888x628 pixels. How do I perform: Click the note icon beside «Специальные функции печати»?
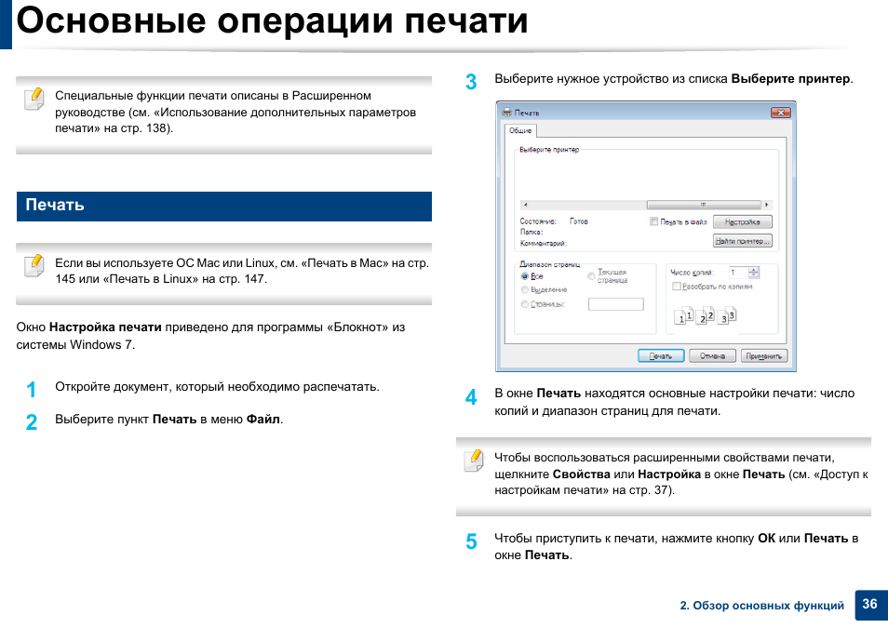[34, 99]
